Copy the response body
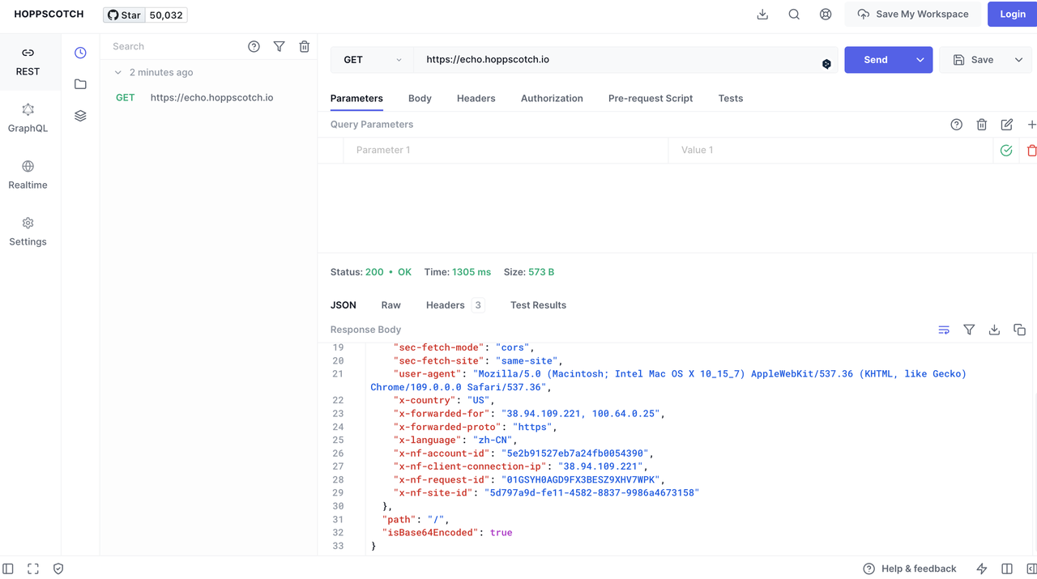The width and height of the screenshot is (1037, 579). (1019, 330)
